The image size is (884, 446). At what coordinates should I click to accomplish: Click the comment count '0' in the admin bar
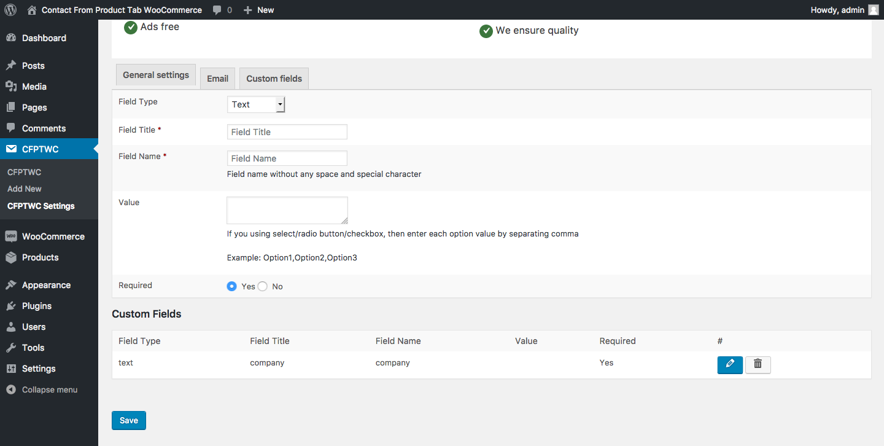230,10
